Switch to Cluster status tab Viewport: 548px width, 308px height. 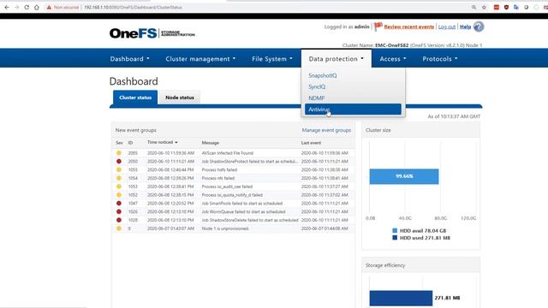(135, 98)
